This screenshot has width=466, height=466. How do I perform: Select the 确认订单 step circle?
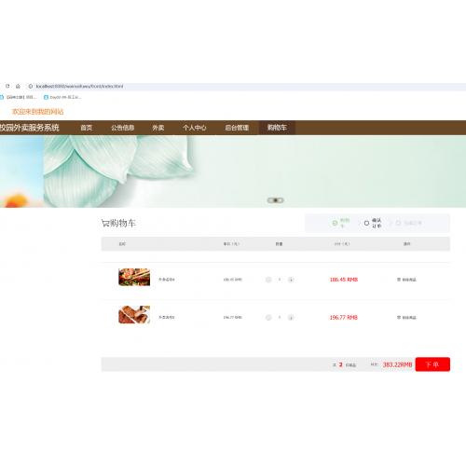[x=366, y=223]
